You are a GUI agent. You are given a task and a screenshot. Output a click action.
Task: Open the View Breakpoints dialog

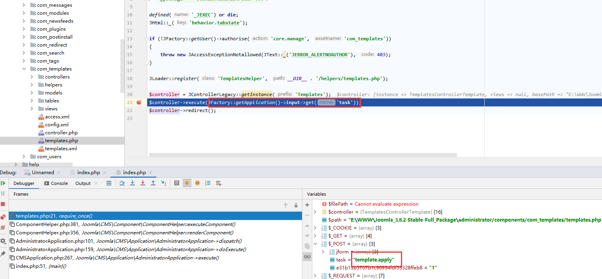(3, 217)
